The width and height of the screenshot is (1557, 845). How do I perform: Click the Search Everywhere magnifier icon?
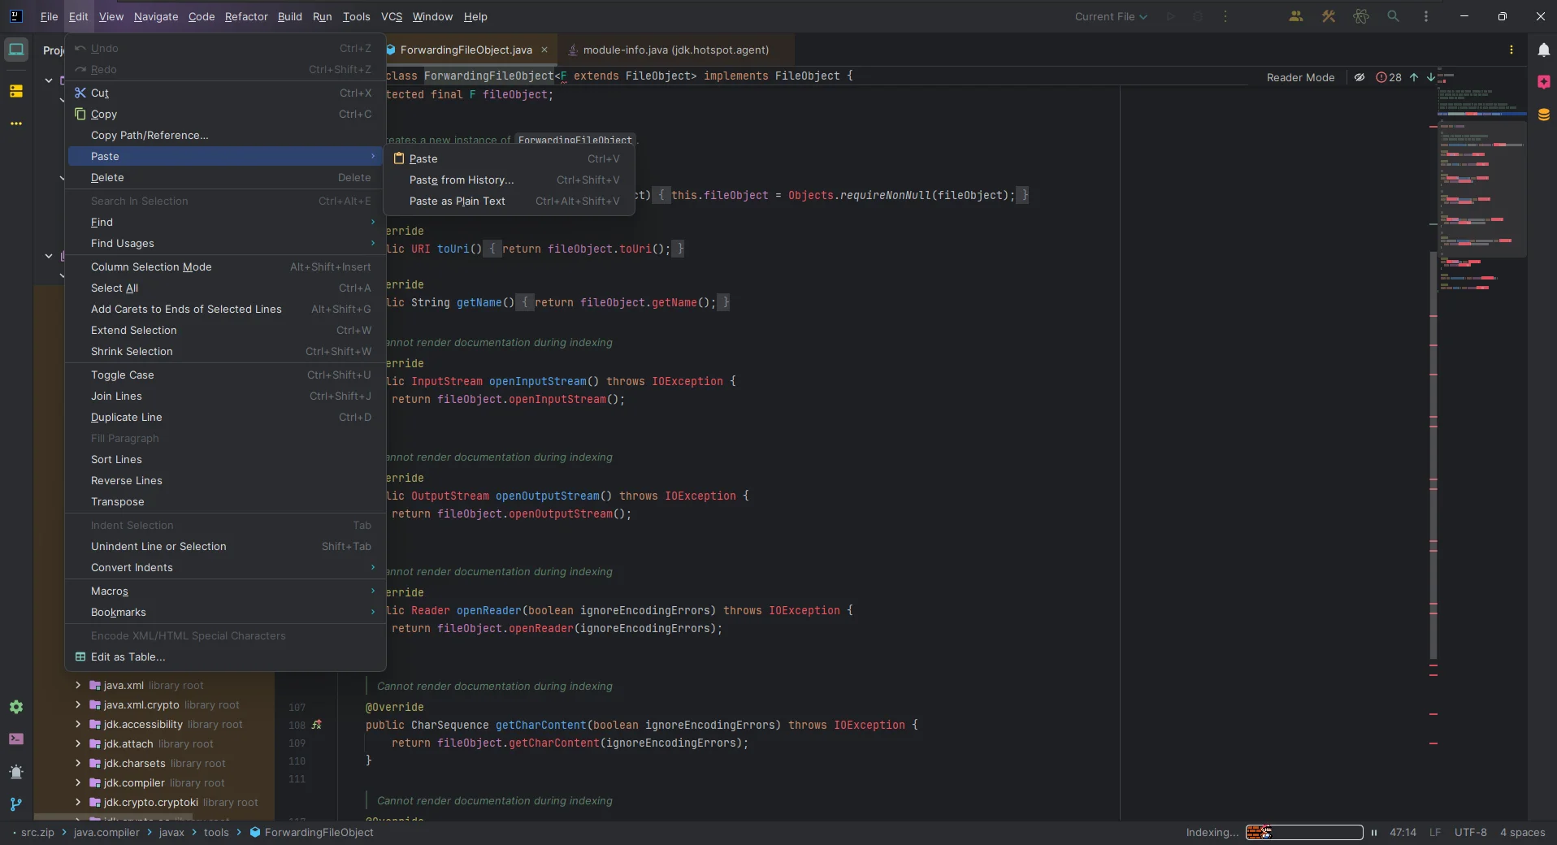click(1393, 16)
